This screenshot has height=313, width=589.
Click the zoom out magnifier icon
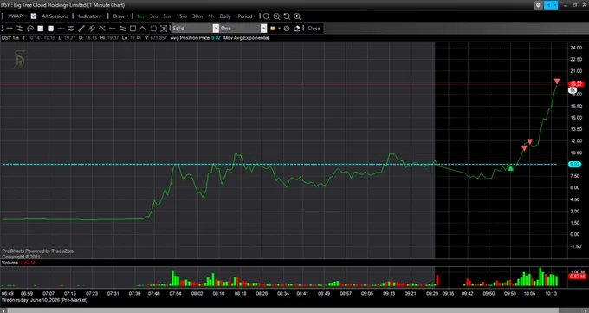(x=266, y=16)
